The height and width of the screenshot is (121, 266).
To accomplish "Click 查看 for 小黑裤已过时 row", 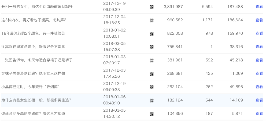I will click(259, 87).
